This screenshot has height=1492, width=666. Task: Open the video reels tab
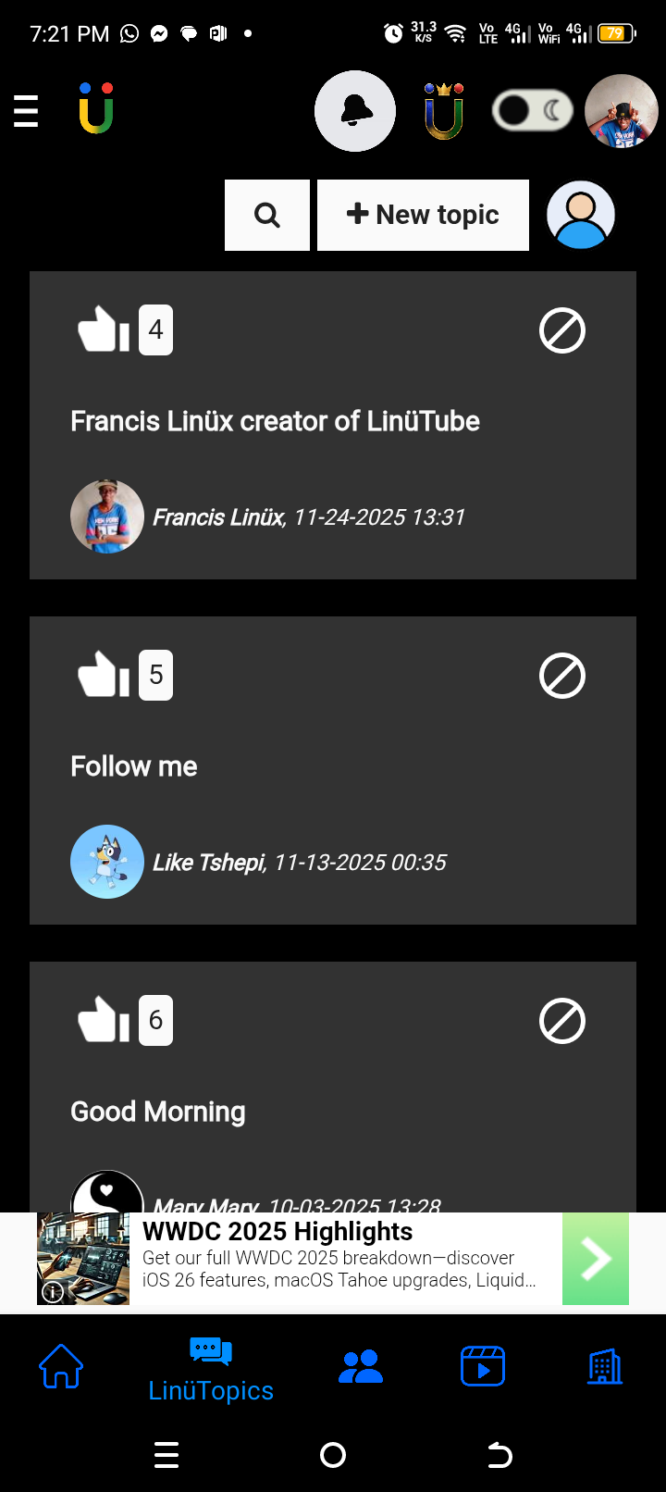point(483,1366)
